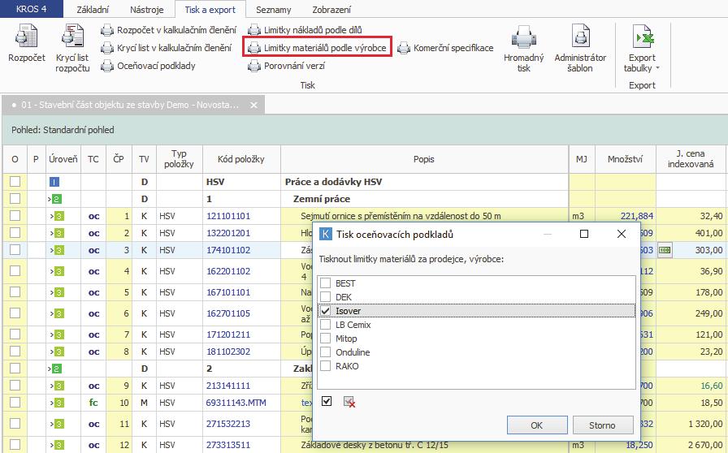Open Export tabulky dropdown
This screenshot has height=453, width=728.
tap(642, 49)
